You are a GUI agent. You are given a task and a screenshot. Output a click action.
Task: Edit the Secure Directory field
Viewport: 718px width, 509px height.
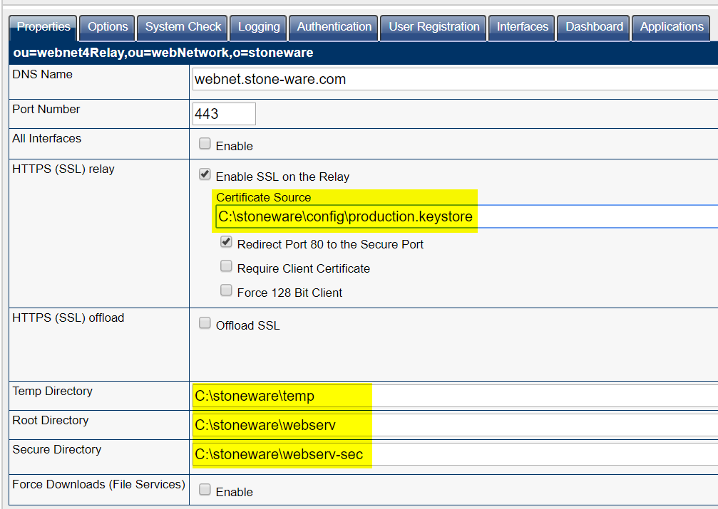point(455,454)
